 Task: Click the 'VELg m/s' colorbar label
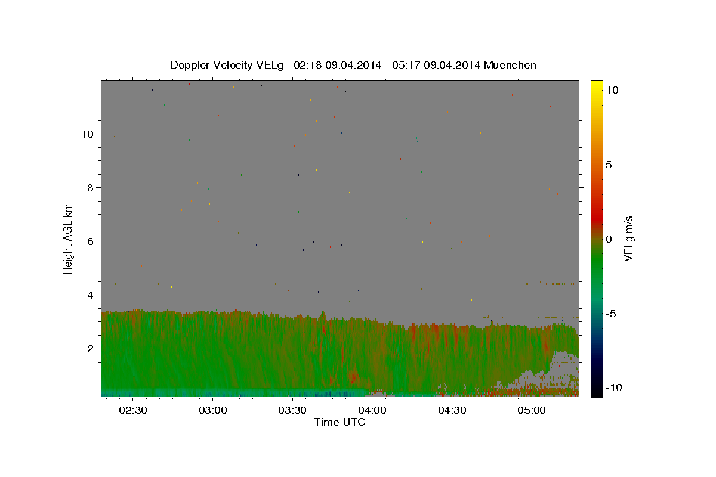[628, 238]
